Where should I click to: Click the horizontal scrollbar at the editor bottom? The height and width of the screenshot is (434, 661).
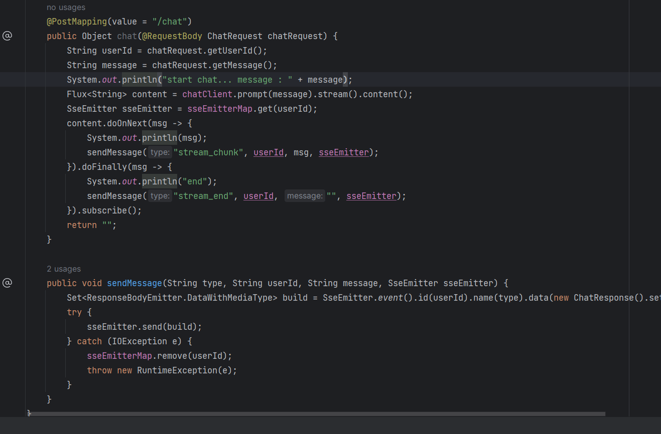(316, 414)
